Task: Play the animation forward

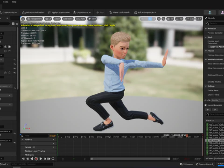Action: tap(41, 159)
